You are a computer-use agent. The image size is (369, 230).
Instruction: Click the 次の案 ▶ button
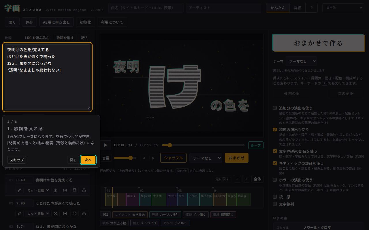coord(346,93)
